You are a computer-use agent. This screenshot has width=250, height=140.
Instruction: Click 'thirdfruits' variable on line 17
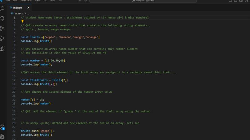(39, 80)
